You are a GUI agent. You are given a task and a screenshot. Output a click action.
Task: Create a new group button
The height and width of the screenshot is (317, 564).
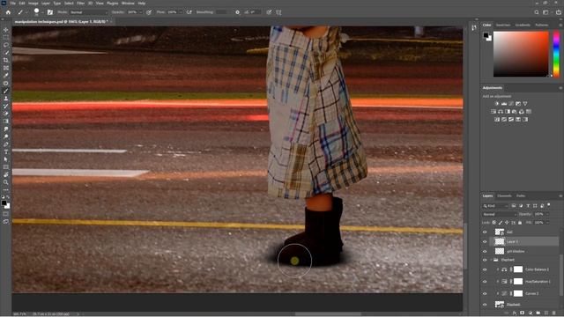click(538, 313)
